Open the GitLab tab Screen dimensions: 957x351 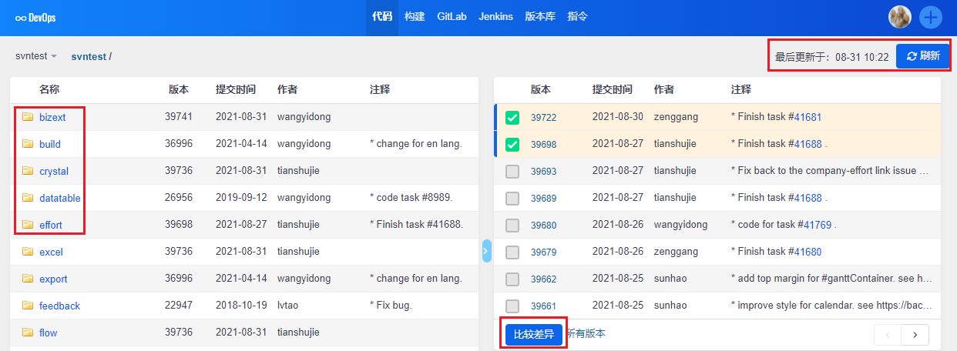452,17
